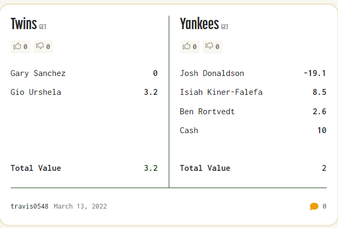The image size is (338, 228).
Task: Click Gio Urshela's 3.2 trade value
Action: point(151,92)
